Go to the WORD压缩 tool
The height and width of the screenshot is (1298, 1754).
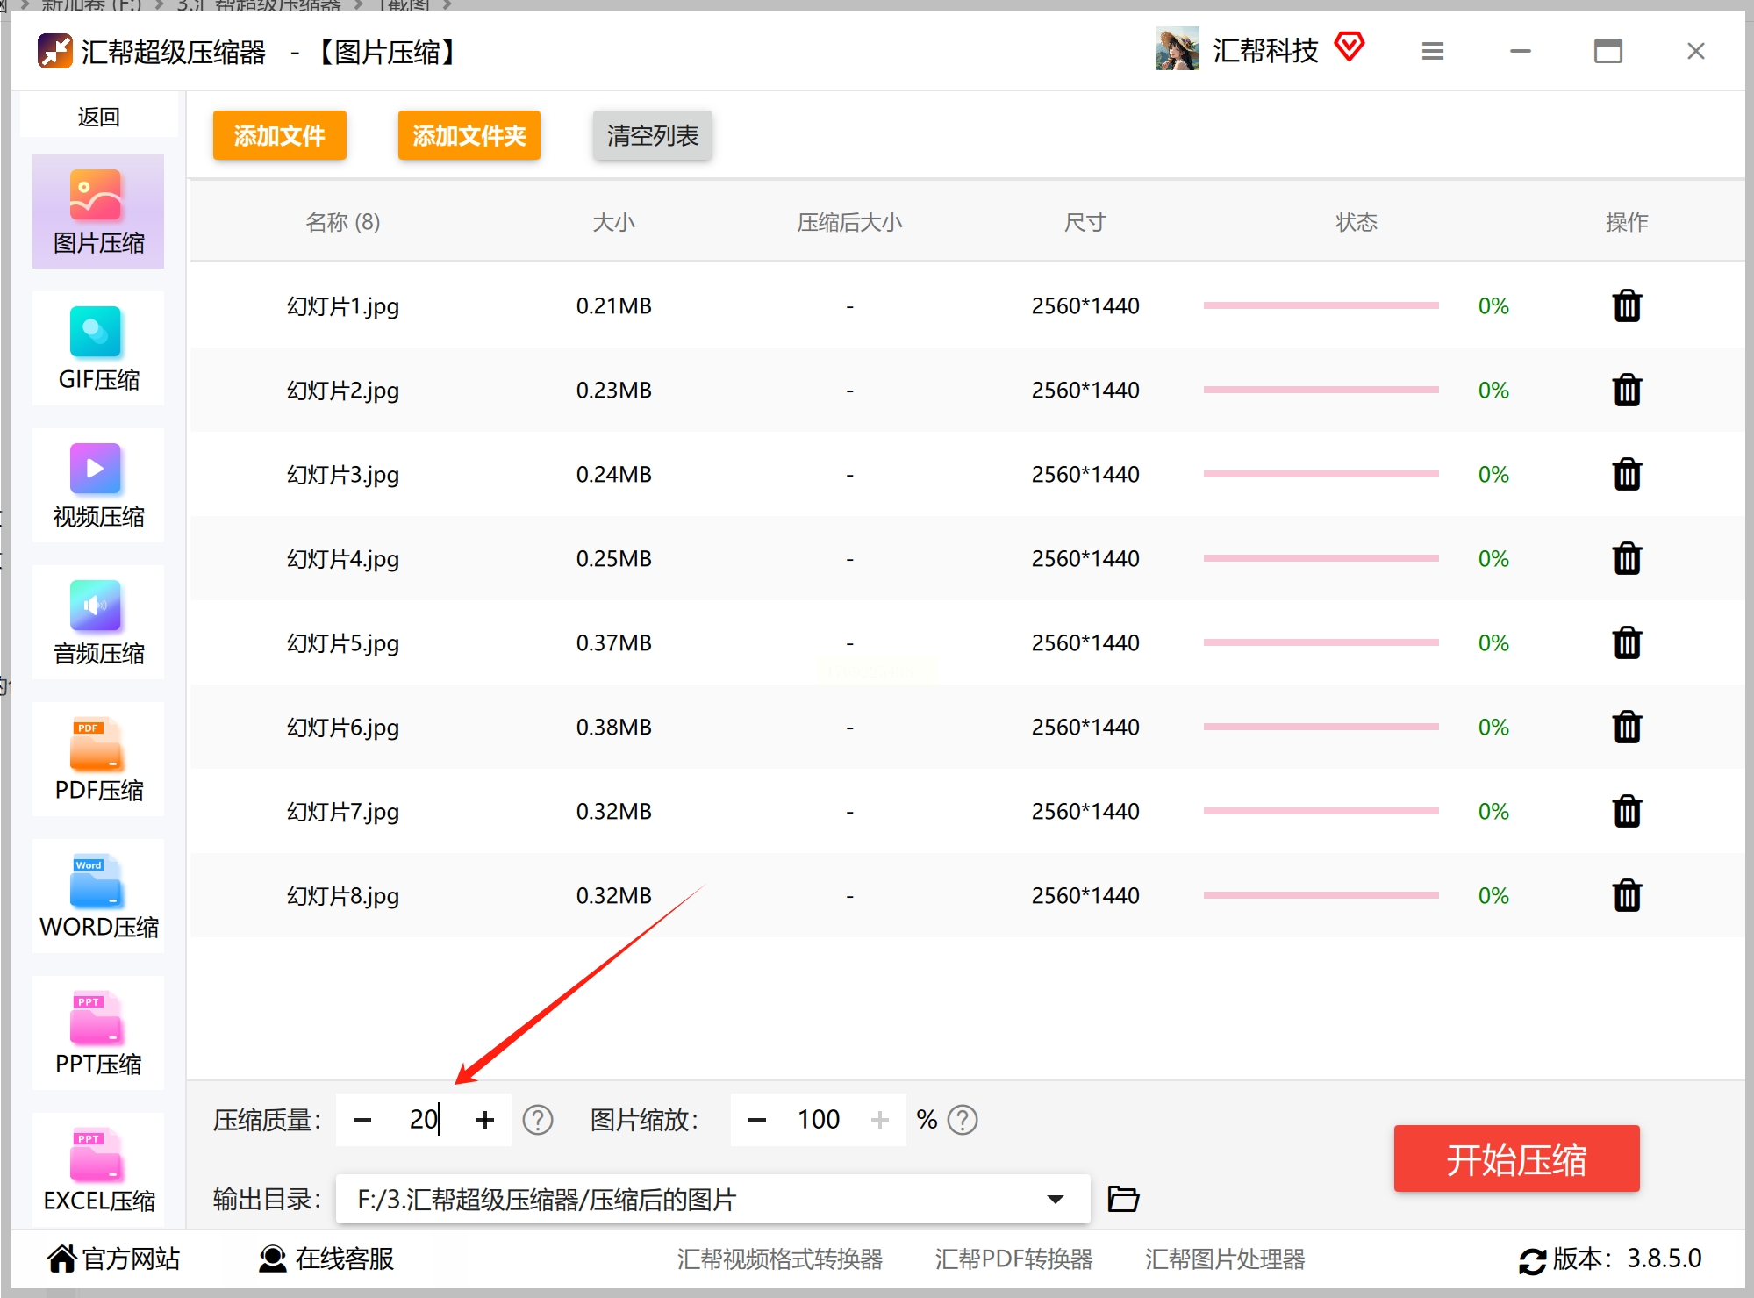[98, 897]
